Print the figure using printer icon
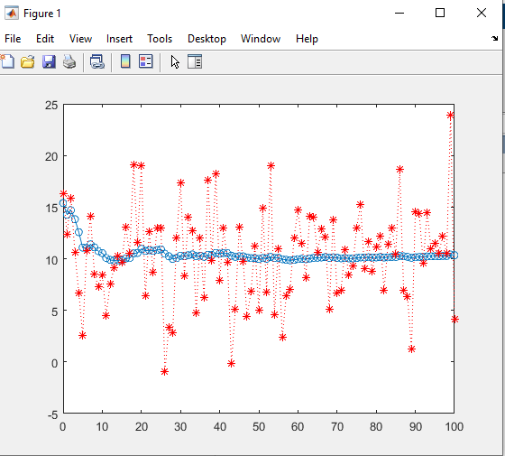Viewport: 505px width, 456px height. point(69,61)
